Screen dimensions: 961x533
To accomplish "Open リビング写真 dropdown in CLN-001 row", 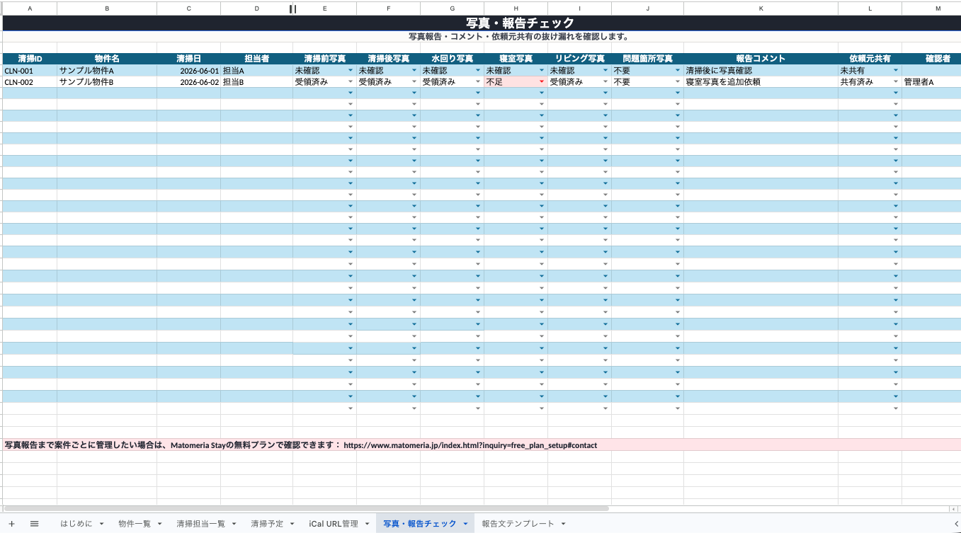I will tap(605, 71).
